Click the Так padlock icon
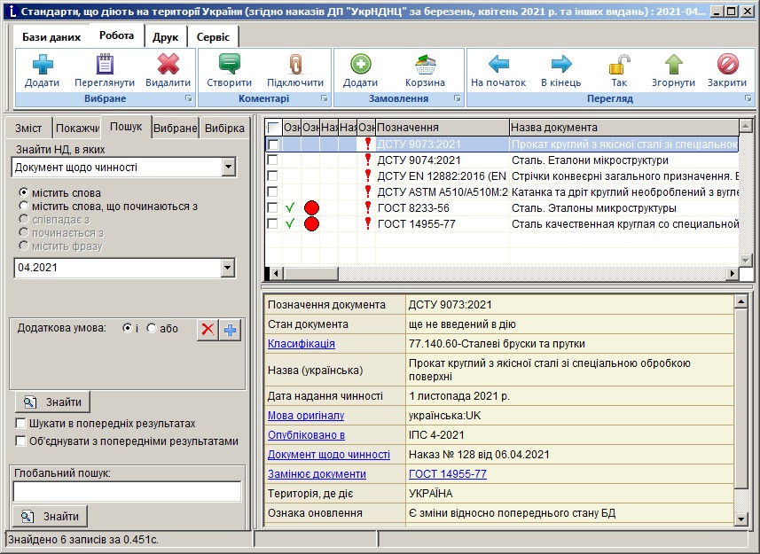The height and width of the screenshot is (554, 760). click(619, 65)
